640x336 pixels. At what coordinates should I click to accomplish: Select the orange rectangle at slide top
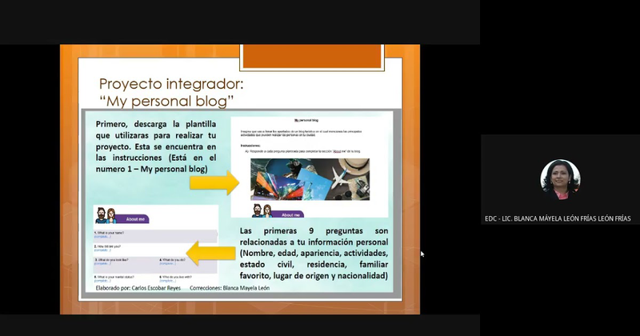coord(312,56)
